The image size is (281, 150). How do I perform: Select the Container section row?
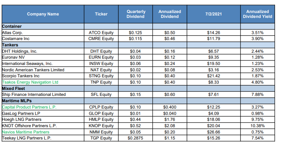(12, 26)
